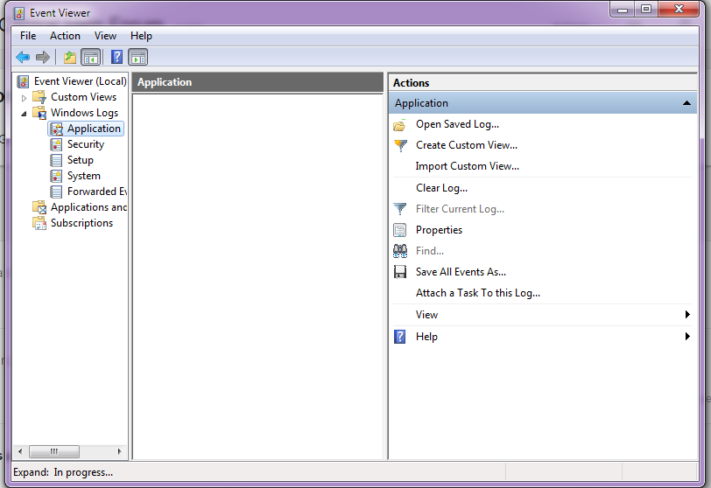Click the Back arrow toolbar icon
Screen dimensions: 711x488
pos(23,58)
